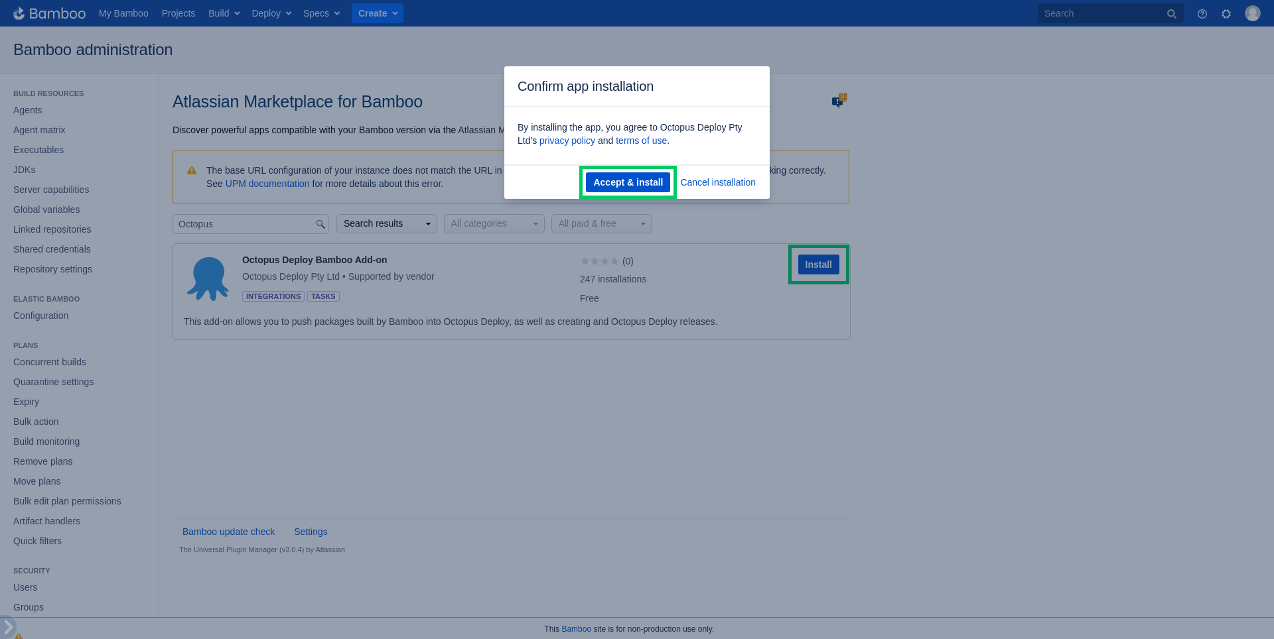The height and width of the screenshot is (639, 1274).
Task: Open Executables in the sidebar
Action: pos(38,150)
